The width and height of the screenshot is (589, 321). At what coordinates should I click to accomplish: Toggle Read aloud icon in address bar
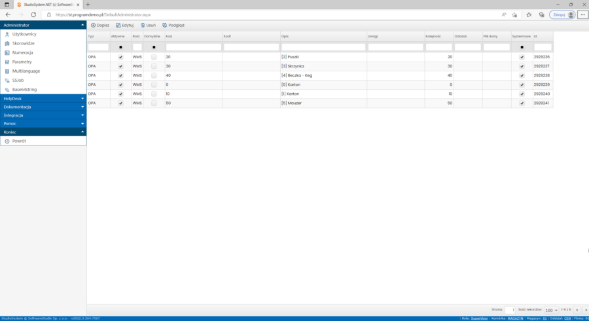coord(504,14)
